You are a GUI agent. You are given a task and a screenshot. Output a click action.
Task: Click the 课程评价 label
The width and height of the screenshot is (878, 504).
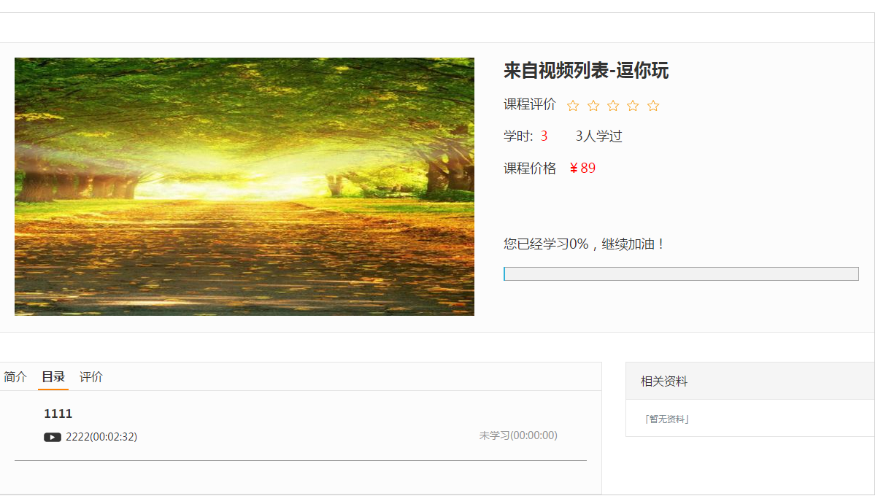[530, 104]
